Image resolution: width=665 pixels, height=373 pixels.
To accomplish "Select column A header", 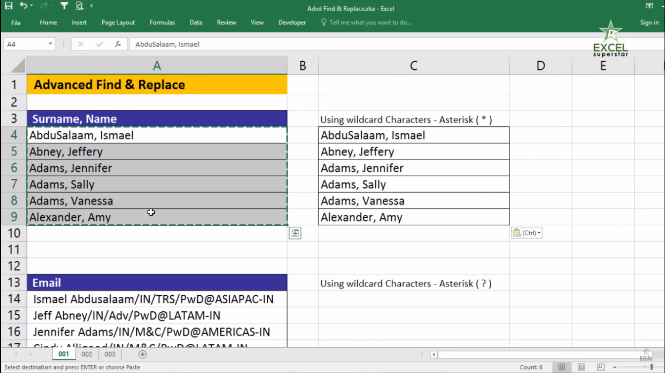I will click(x=157, y=66).
